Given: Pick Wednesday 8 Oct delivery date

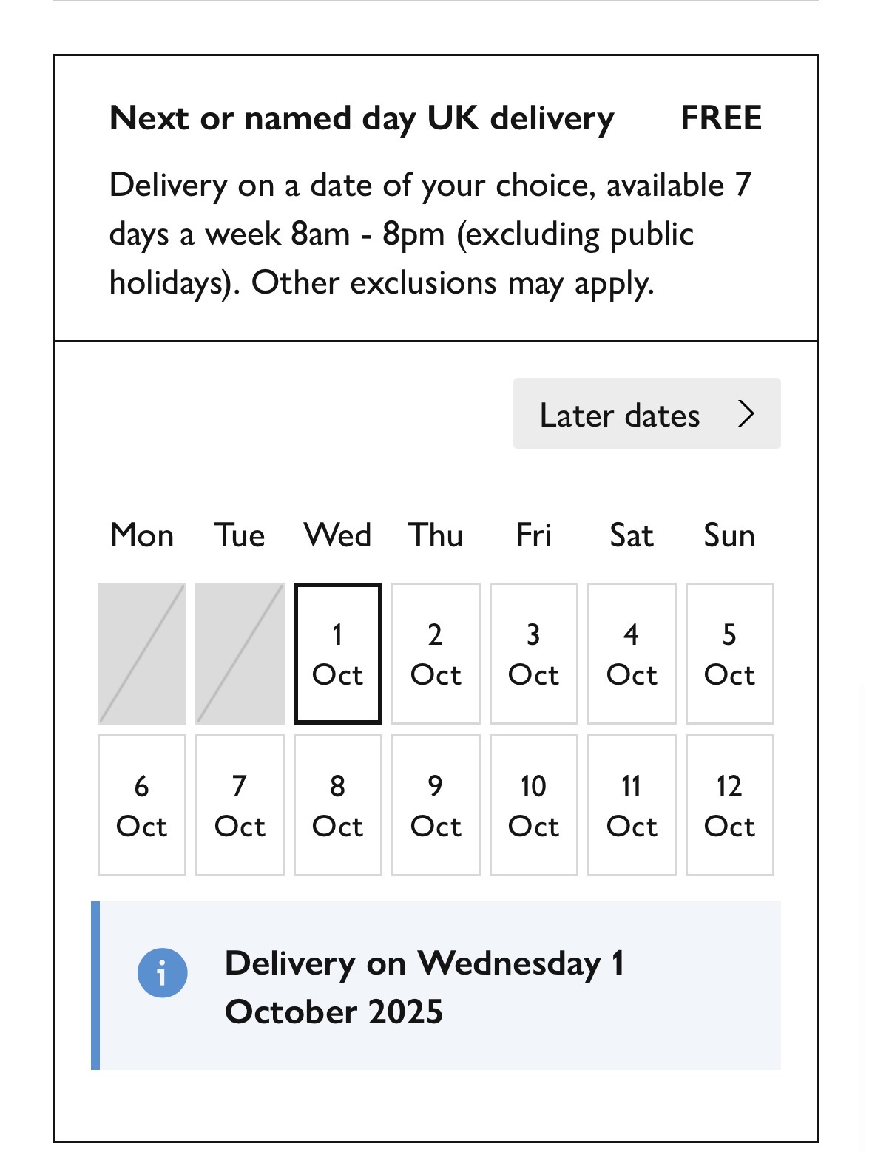Looking at the screenshot, I should 338,805.
